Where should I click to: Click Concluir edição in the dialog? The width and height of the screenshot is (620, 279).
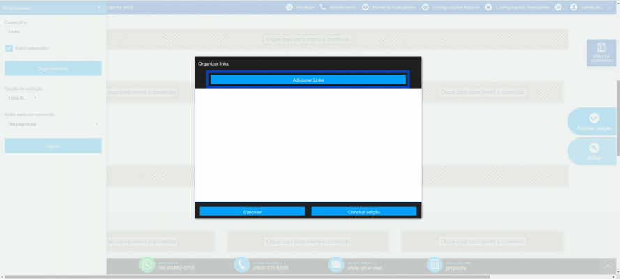[x=364, y=212]
